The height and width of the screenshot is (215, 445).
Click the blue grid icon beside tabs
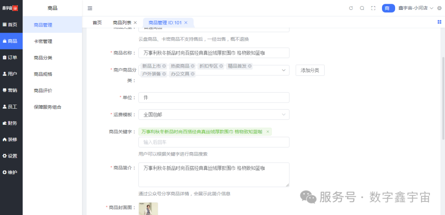coord(439,22)
